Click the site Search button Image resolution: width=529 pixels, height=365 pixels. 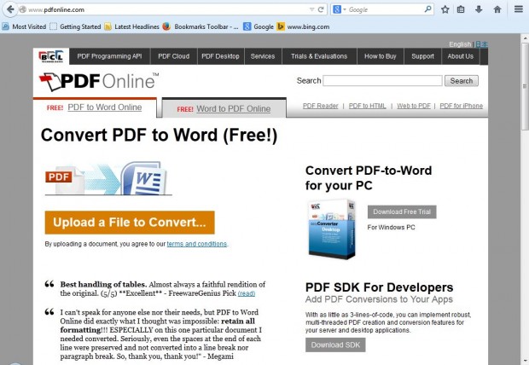(462, 81)
